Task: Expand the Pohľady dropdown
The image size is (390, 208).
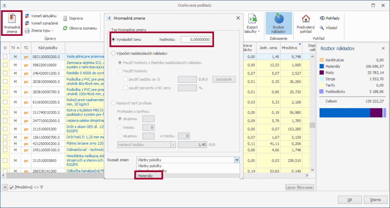Action: pos(329,18)
